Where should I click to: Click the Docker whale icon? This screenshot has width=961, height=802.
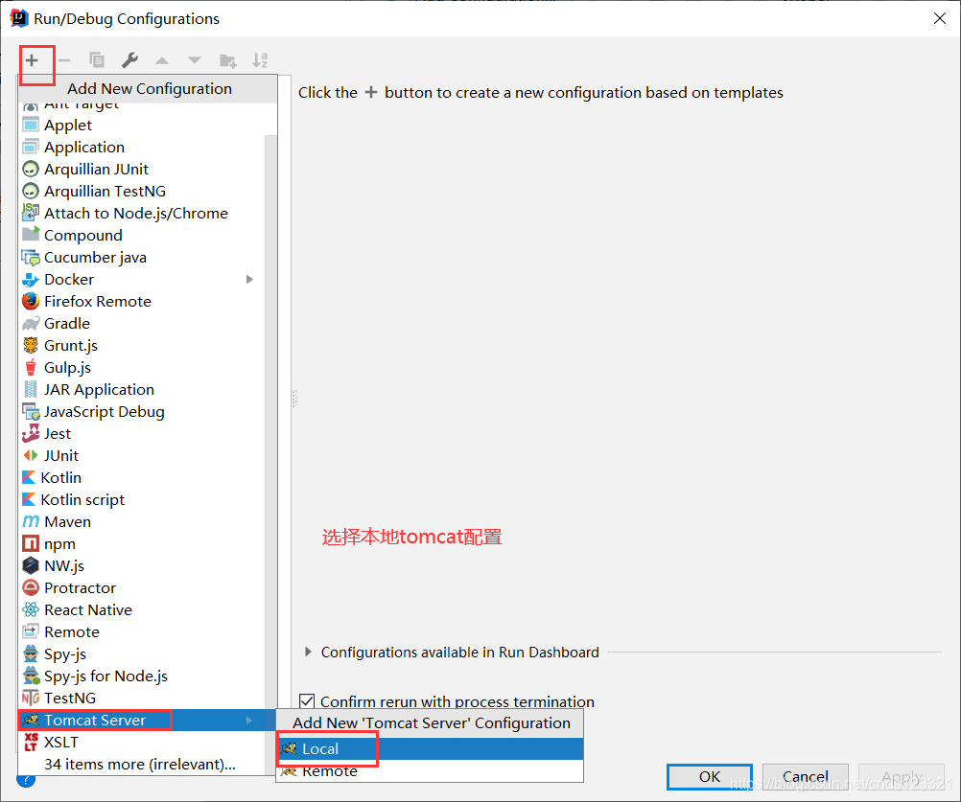pyautogui.click(x=31, y=280)
